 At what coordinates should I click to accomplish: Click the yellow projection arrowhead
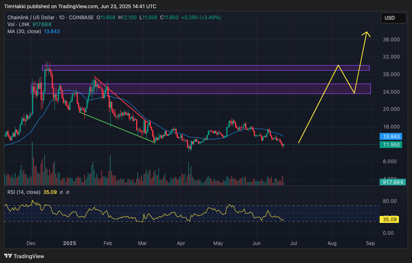[367, 34]
